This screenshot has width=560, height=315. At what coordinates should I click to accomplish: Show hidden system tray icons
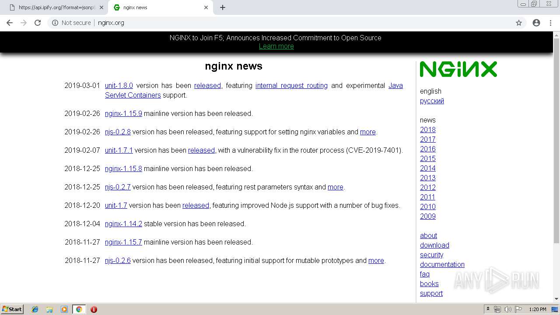[x=488, y=309]
